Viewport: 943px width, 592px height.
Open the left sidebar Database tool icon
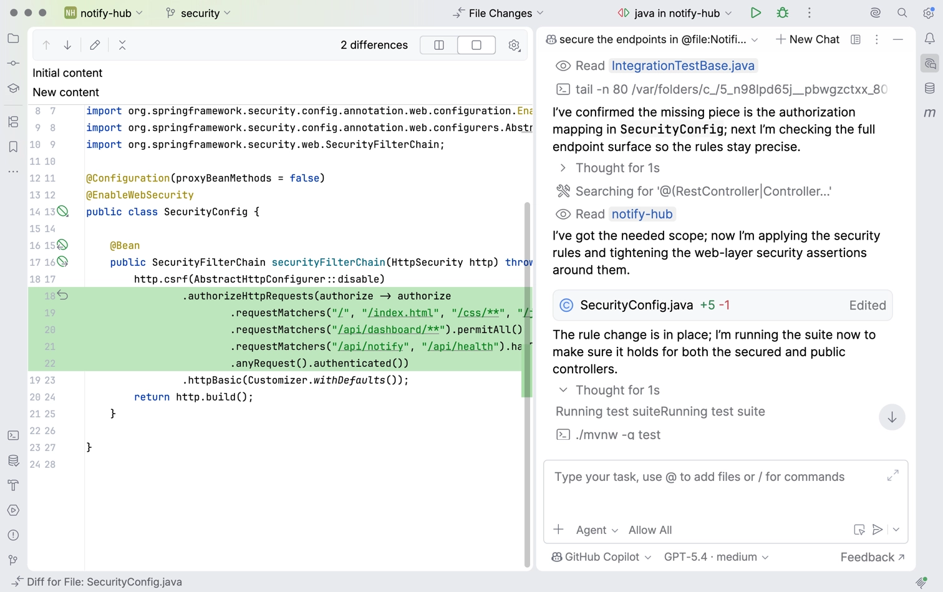13,460
